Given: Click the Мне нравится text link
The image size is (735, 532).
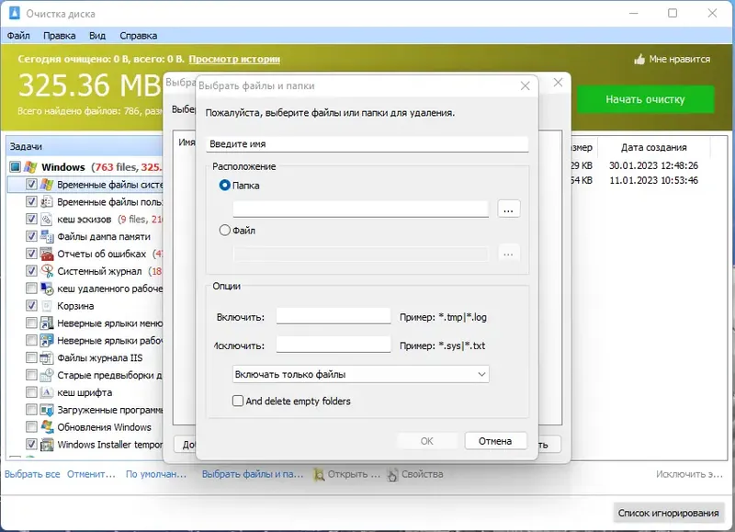Looking at the screenshot, I should 679,59.
